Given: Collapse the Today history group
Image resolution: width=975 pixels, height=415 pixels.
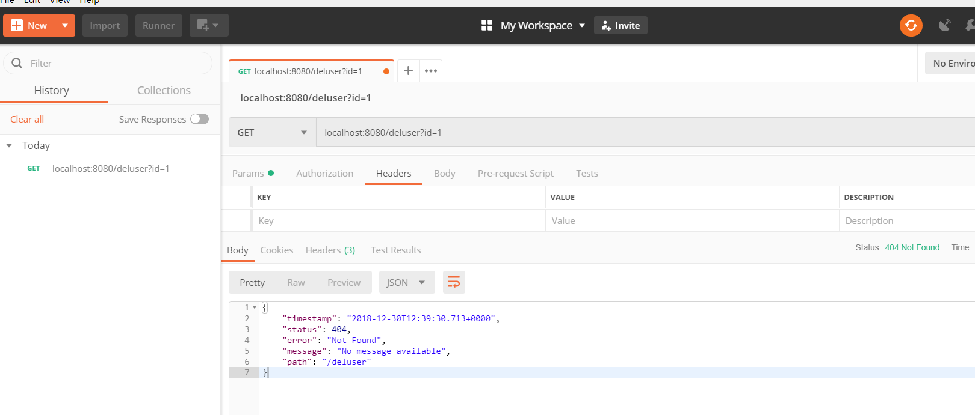Looking at the screenshot, I should [x=9, y=145].
